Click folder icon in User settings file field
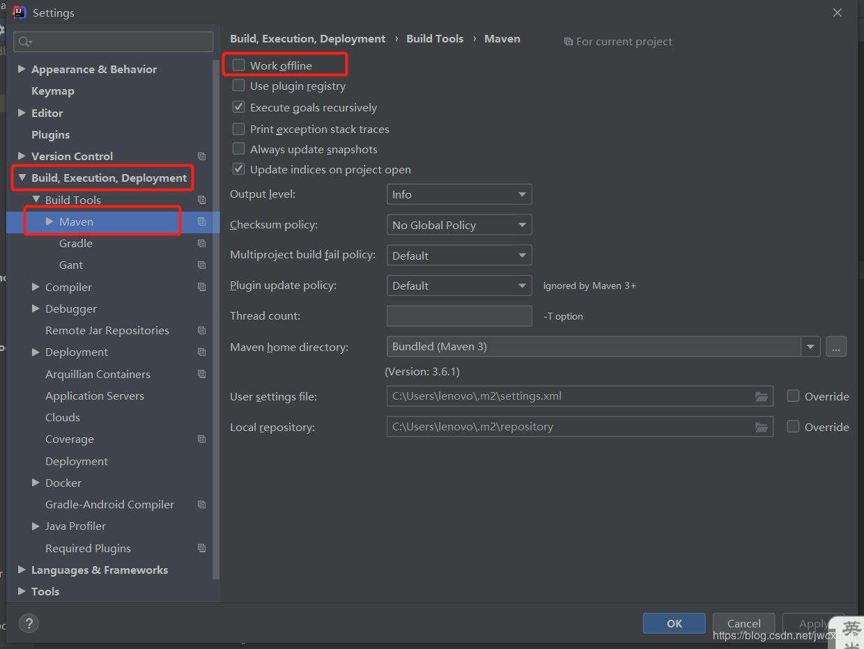This screenshot has width=864, height=649. pyautogui.click(x=762, y=396)
